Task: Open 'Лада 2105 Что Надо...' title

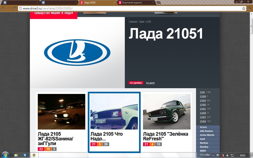Action: (106, 136)
